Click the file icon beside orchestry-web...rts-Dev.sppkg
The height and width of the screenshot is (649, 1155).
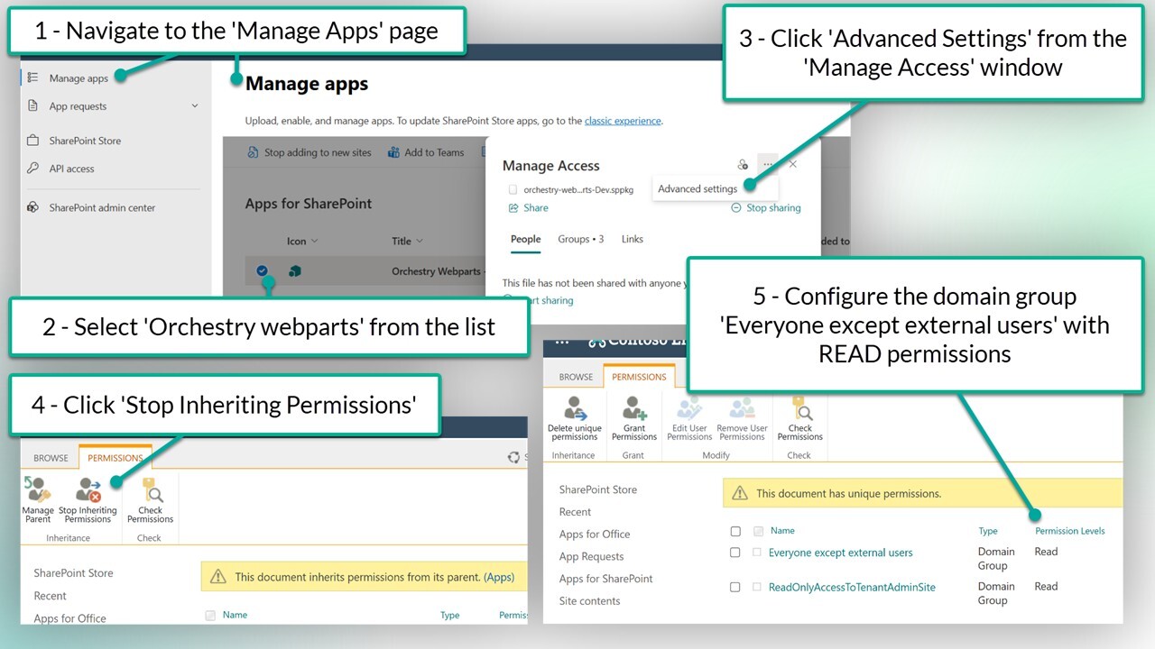[x=513, y=190]
